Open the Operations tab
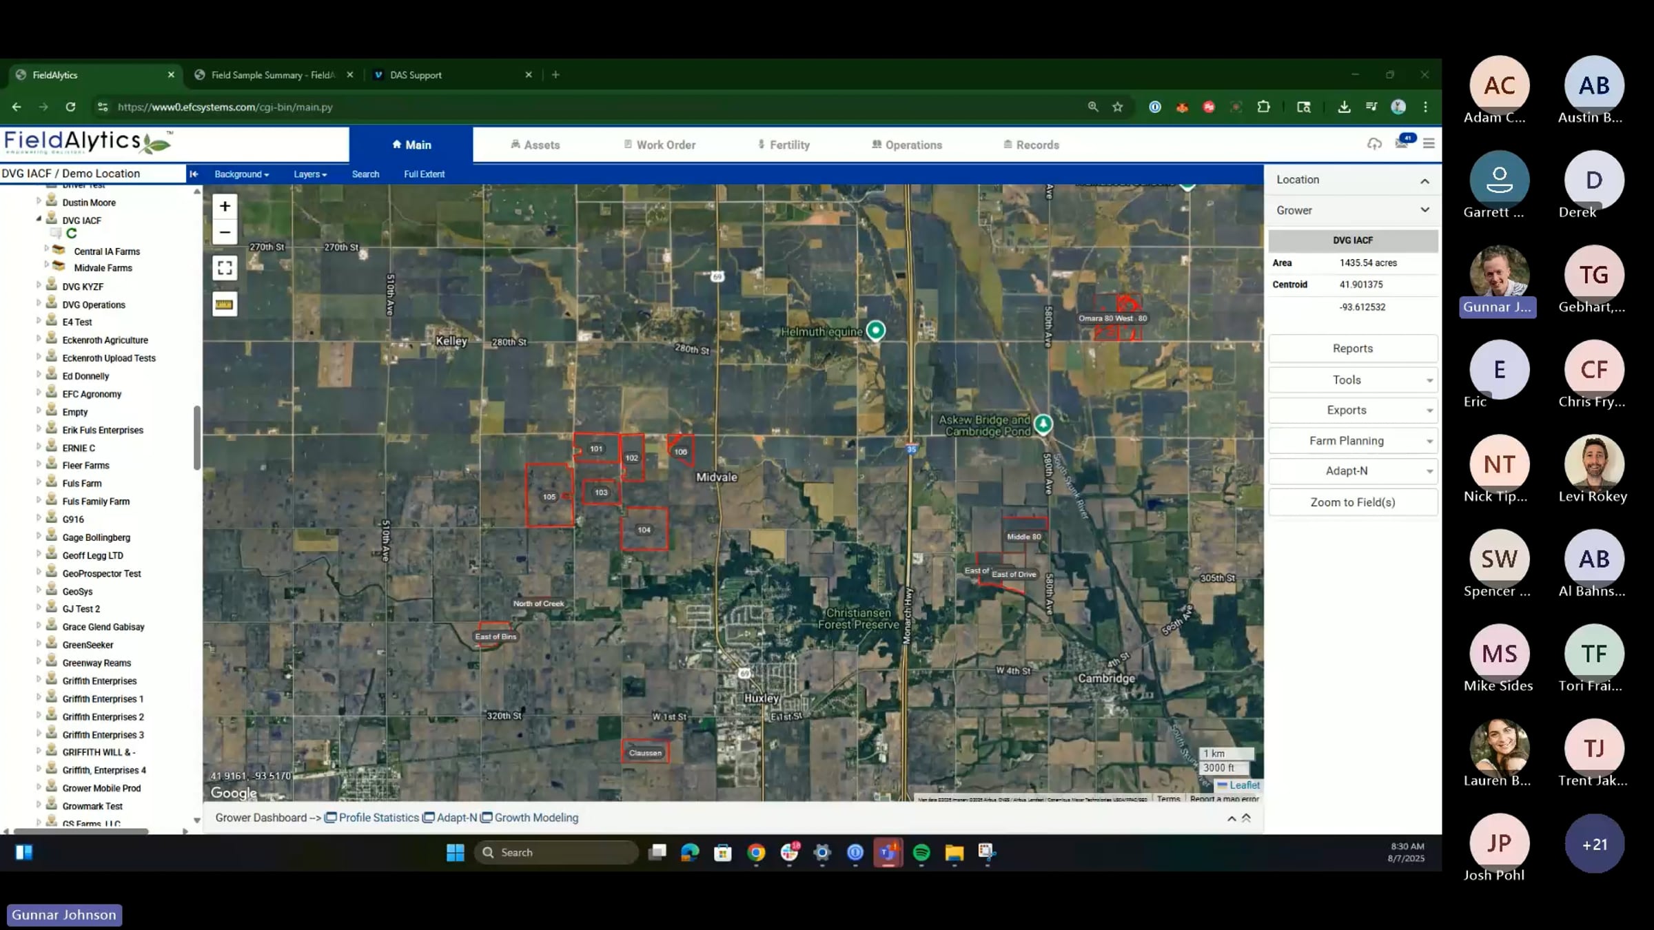Viewport: 1654px width, 930px height. 906,145
